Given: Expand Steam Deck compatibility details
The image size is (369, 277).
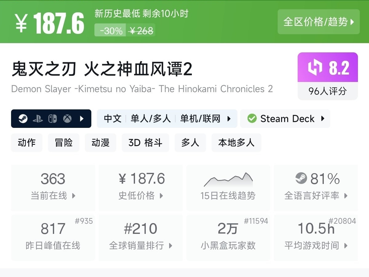Looking at the screenshot, I should [x=323, y=119].
